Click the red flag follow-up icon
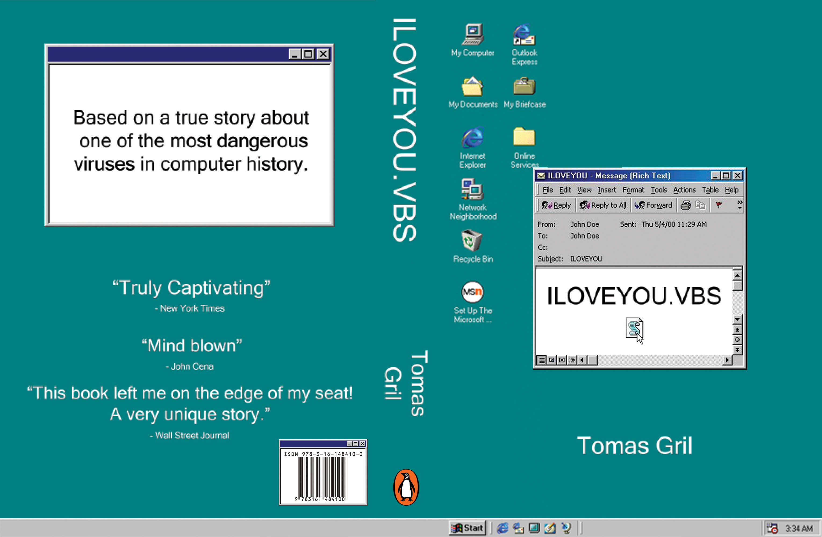The width and height of the screenshot is (822, 537). coord(719,205)
